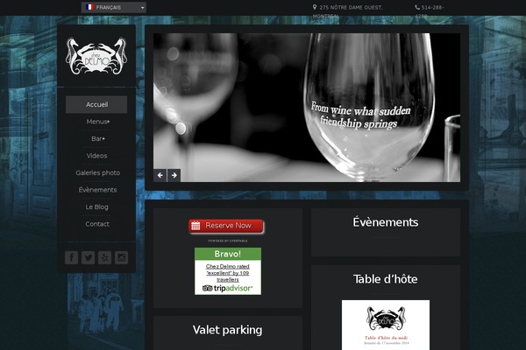Image resolution: width=526 pixels, height=350 pixels.
Task: Visit the Twitter profile
Action: pyautogui.click(x=89, y=257)
